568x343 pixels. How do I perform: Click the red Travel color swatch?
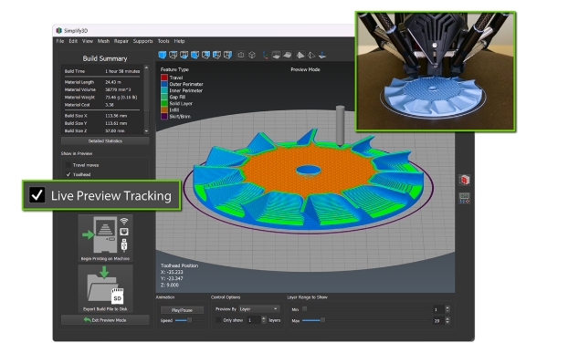164,78
